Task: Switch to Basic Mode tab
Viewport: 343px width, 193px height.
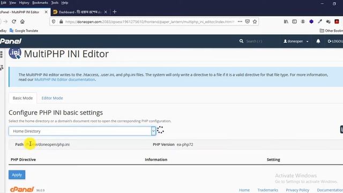Action: (x=23, y=98)
